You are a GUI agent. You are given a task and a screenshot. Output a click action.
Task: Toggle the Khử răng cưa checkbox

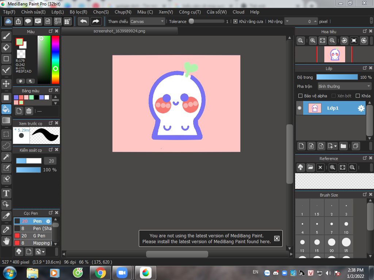tap(235, 22)
